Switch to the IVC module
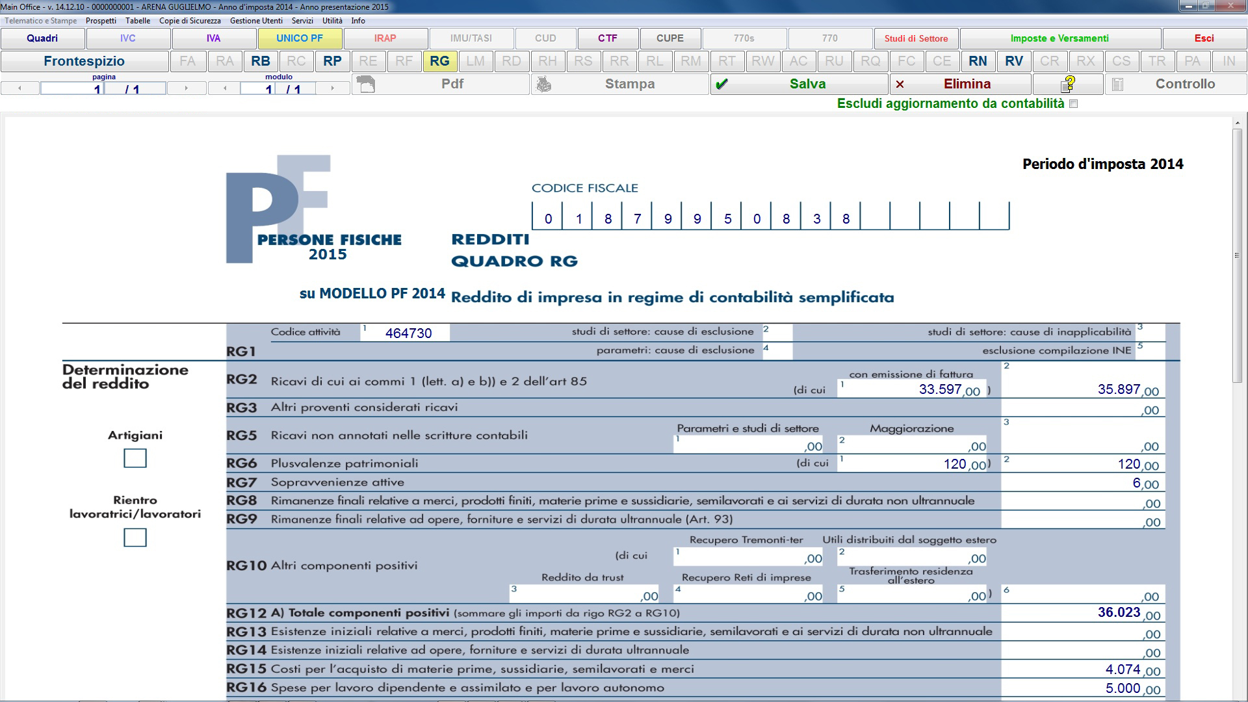 (x=128, y=38)
